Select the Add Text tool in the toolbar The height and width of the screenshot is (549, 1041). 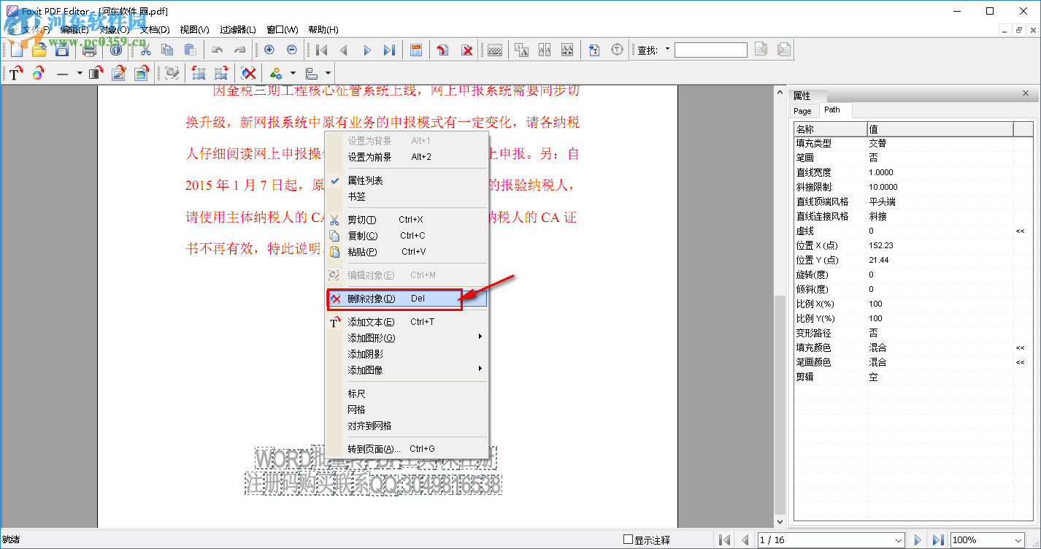pyautogui.click(x=16, y=73)
